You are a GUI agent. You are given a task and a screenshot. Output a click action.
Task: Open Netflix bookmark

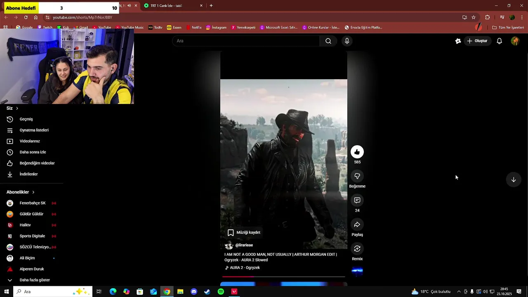[194, 28]
